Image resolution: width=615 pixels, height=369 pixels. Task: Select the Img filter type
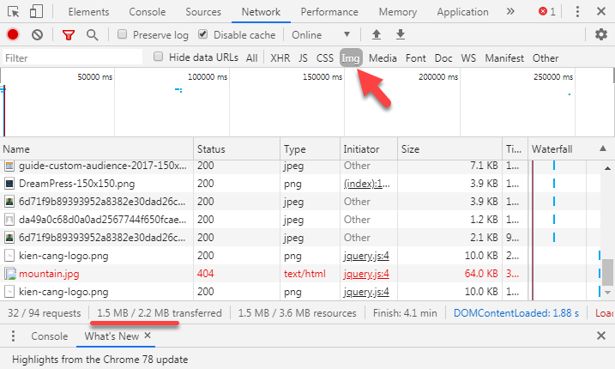tap(350, 57)
